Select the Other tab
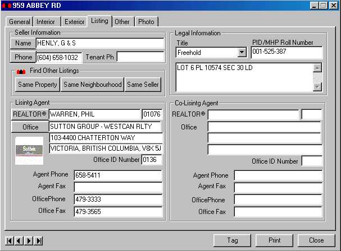Image resolution: width=341 pixels, height=251 pixels. 122,22
